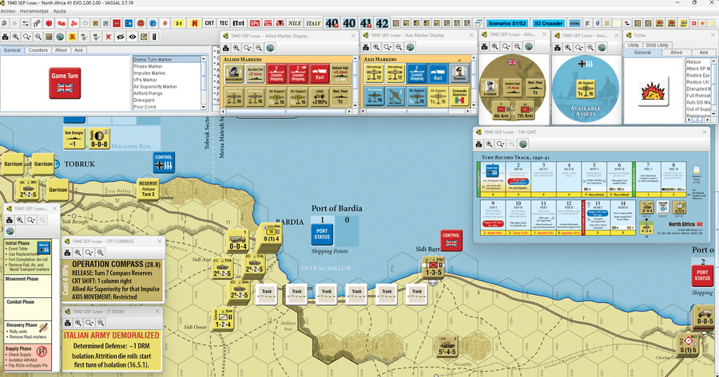
Task: Click the 1-3-5 unit counter at Sidi Barrani
Action: (x=433, y=269)
